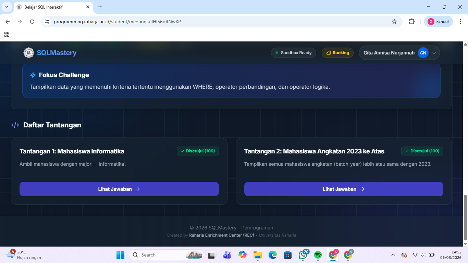
Task: Open a new browser tab
Action: coord(100,7)
